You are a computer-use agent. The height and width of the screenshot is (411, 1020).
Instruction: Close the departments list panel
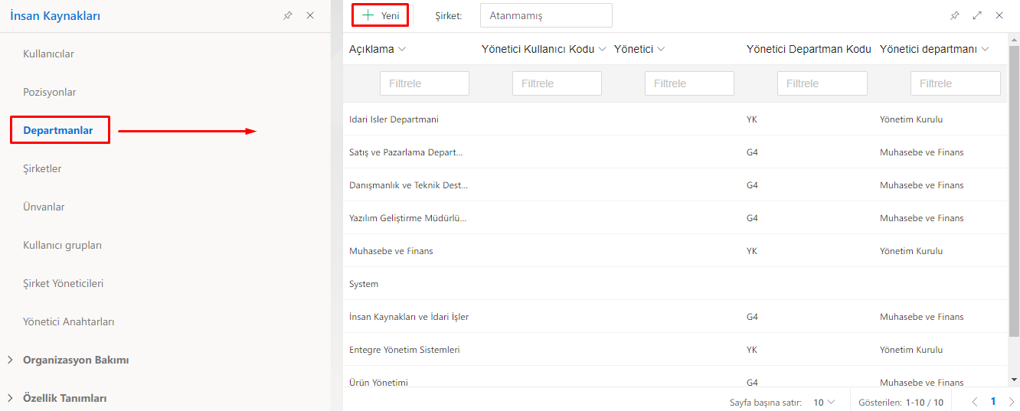point(999,15)
